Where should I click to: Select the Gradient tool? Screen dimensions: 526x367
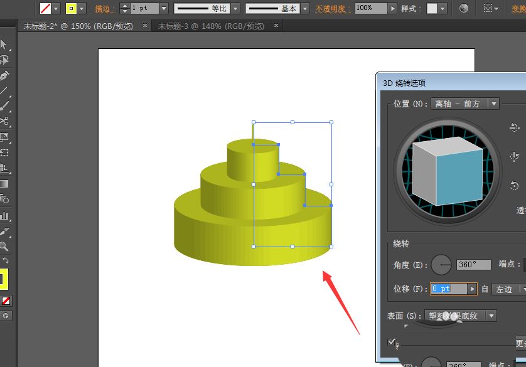point(4,184)
